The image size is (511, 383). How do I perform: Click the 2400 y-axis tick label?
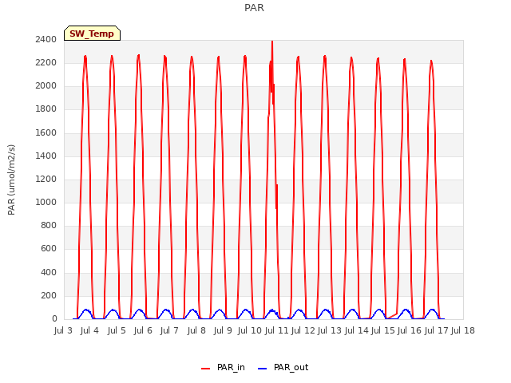click(46, 39)
